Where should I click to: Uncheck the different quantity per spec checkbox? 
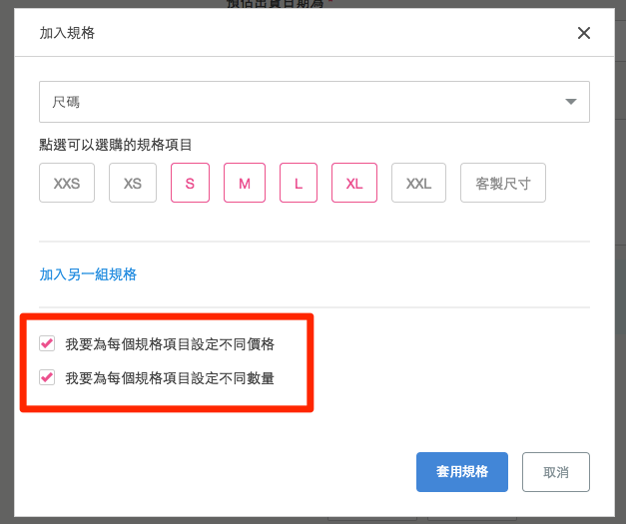point(47,377)
